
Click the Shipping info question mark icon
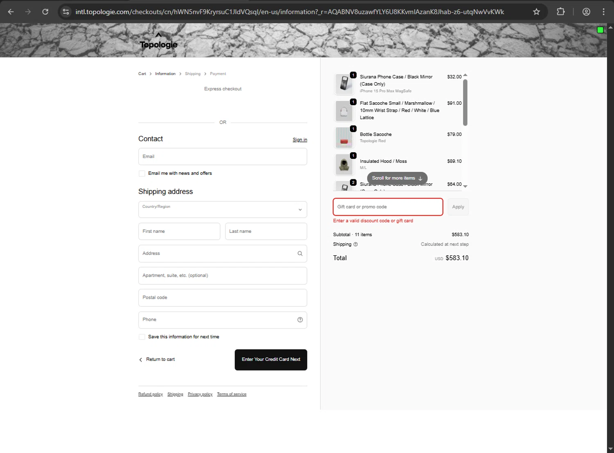click(355, 244)
